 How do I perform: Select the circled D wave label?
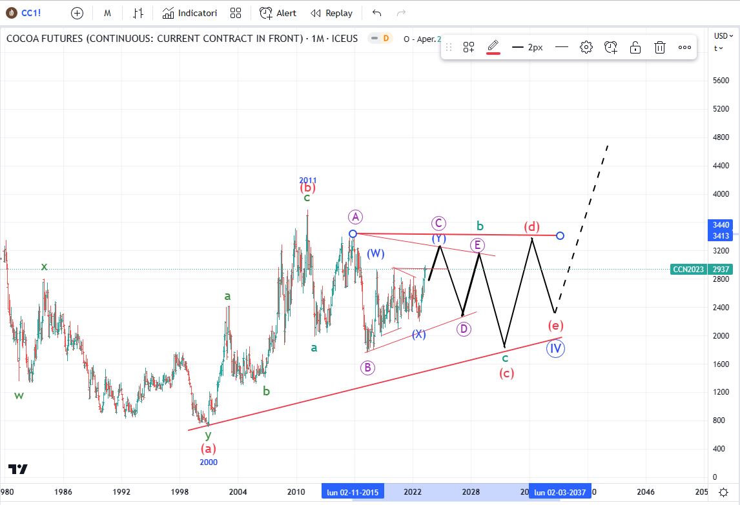tap(464, 329)
